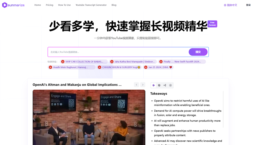Click YouTube icon beside Jaha Katha Besi
258x145 pixels.
[x=112, y=62]
